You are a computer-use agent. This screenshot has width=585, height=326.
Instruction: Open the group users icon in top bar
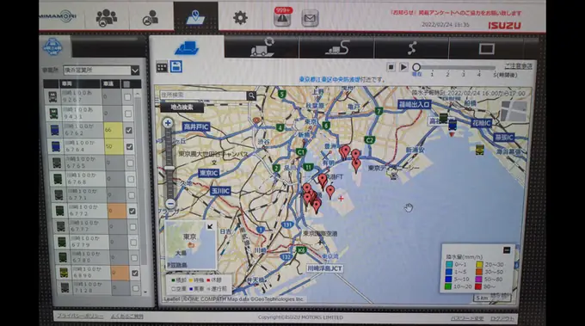point(107,17)
